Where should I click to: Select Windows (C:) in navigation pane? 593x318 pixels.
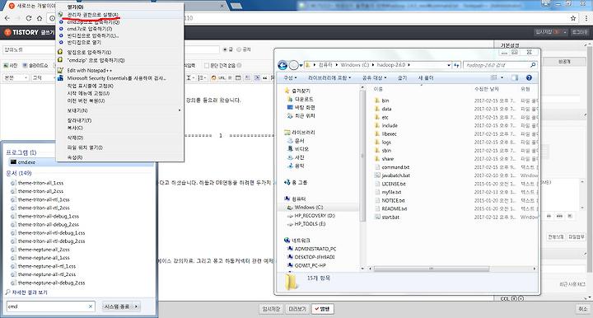tap(309, 208)
